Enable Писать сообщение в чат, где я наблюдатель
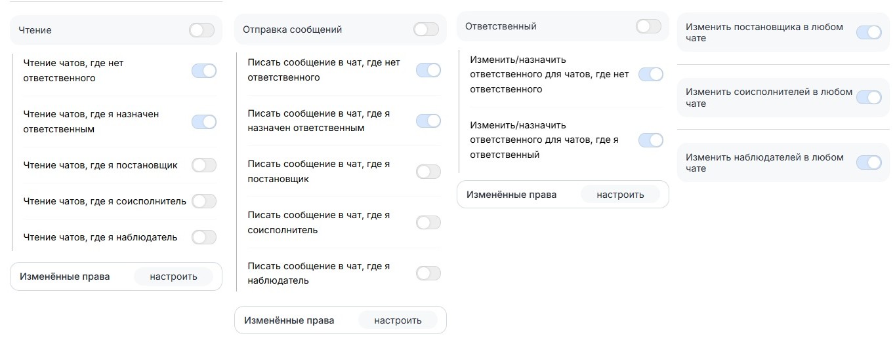This screenshot has height=340, width=895. click(x=428, y=273)
